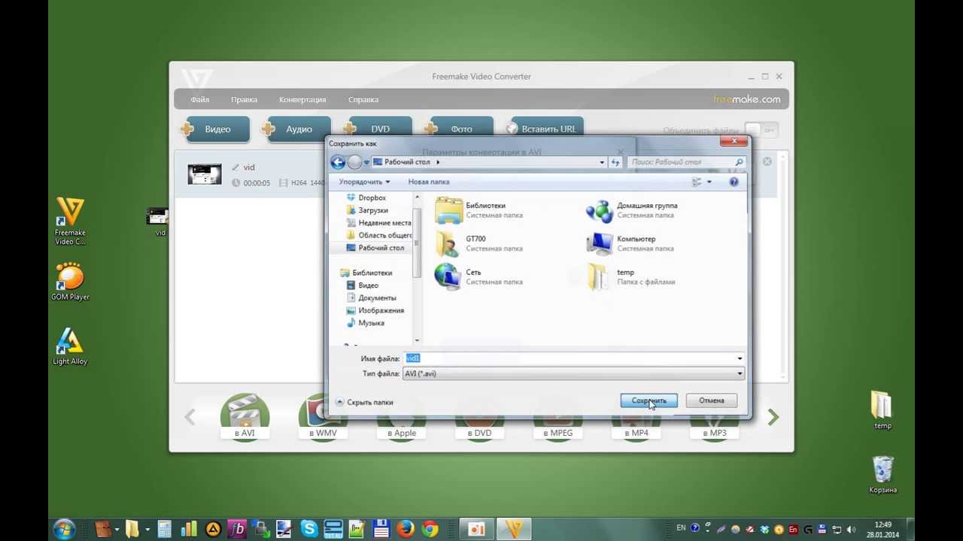Image resolution: width=963 pixels, height=541 pixels.
Task: Open the Корзина recycle bin on the desktop
Action: pyautogui.click(x=882, y=474)
